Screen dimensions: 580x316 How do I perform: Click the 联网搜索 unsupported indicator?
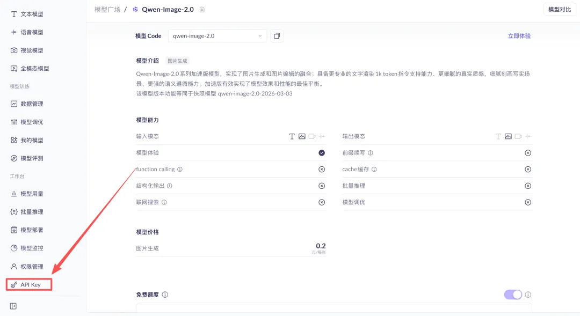(x=322, y=202)
